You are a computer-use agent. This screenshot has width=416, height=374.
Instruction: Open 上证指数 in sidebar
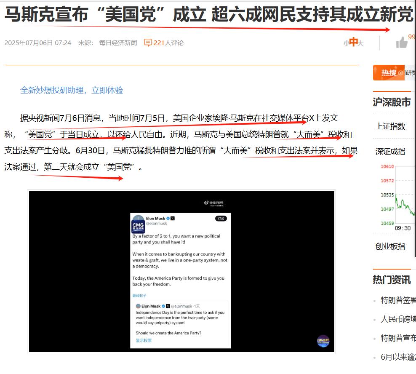coord(390,126)
